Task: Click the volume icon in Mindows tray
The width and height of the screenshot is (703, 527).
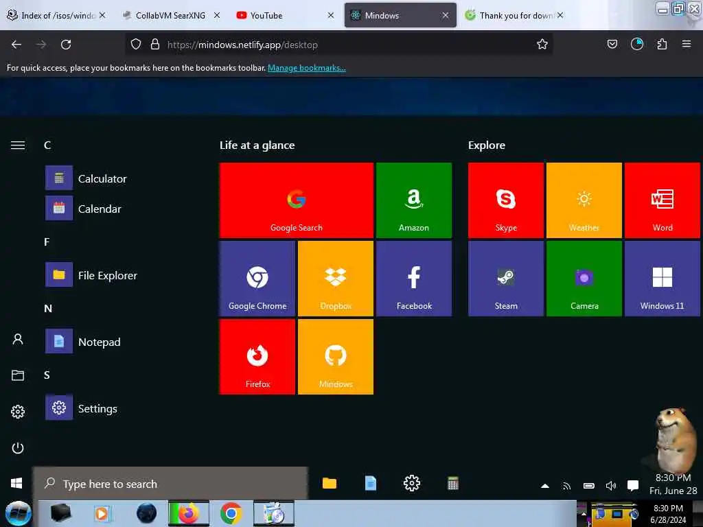Action: point(610,486)
